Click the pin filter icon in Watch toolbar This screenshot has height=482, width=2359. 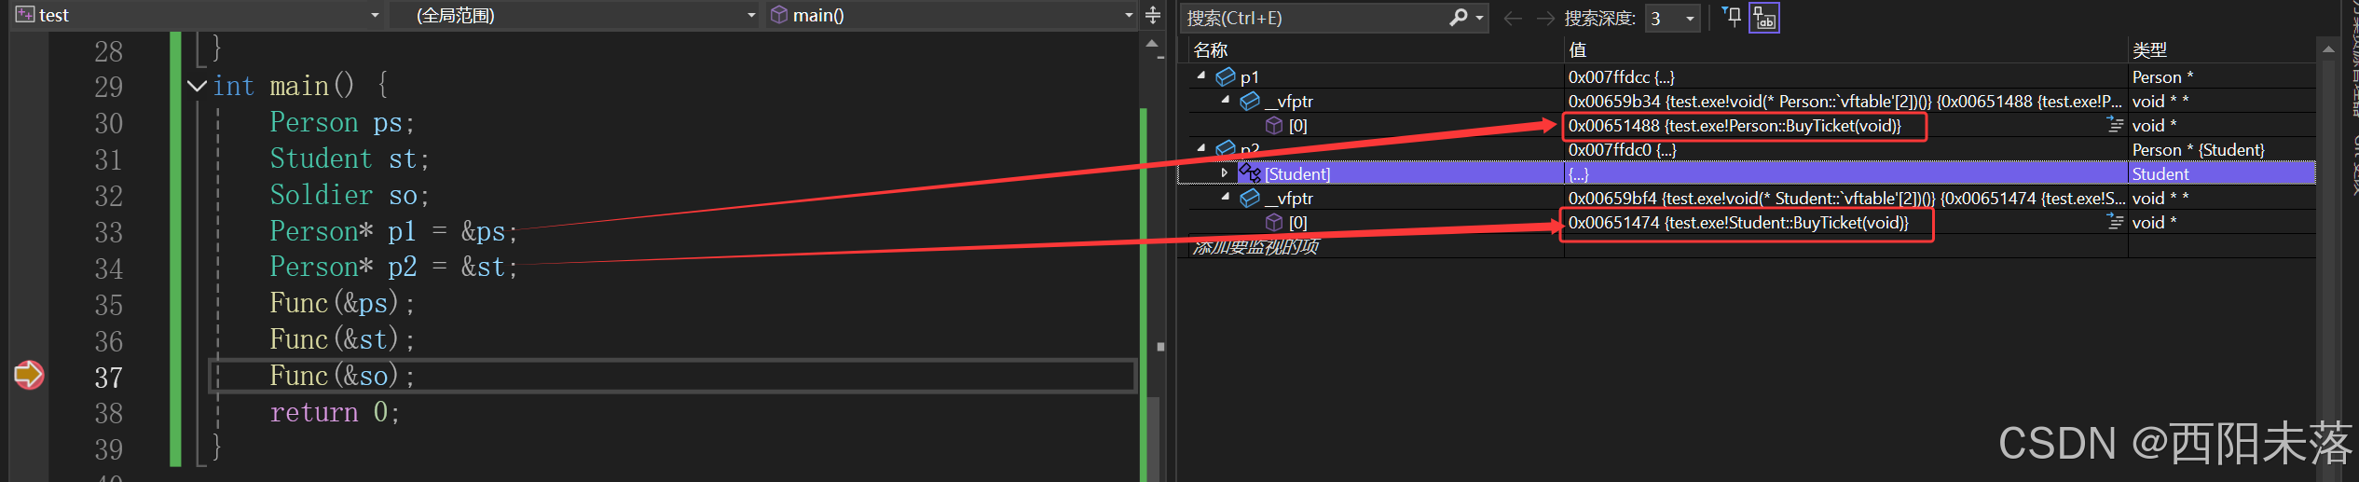1732,17
